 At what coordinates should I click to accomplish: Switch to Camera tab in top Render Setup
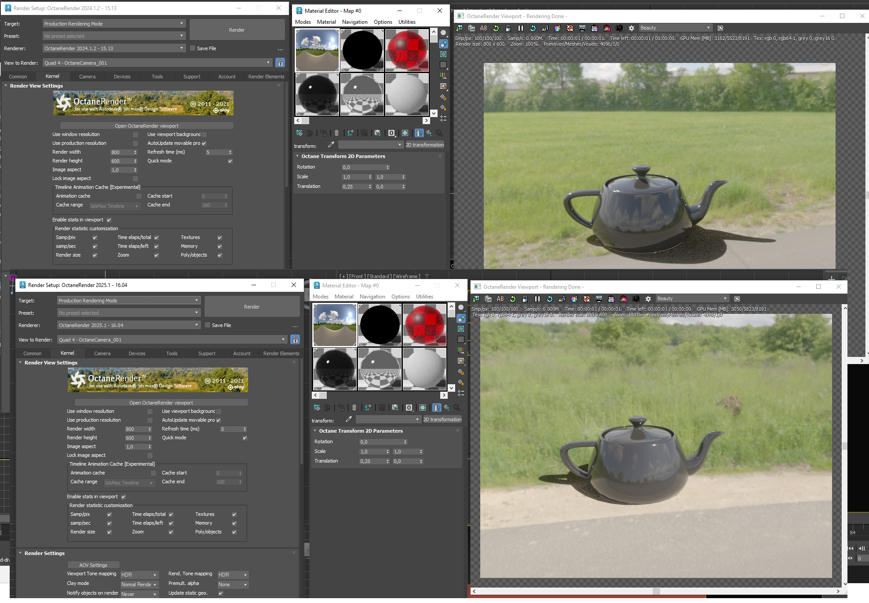tap(87, 77)
